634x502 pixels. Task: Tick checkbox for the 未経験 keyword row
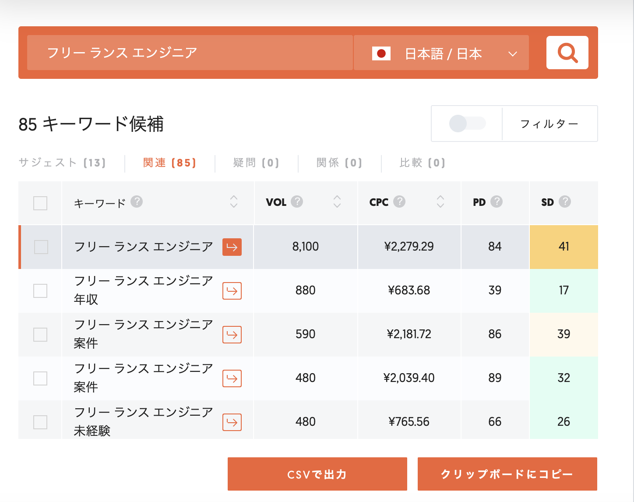coord(40,422)
